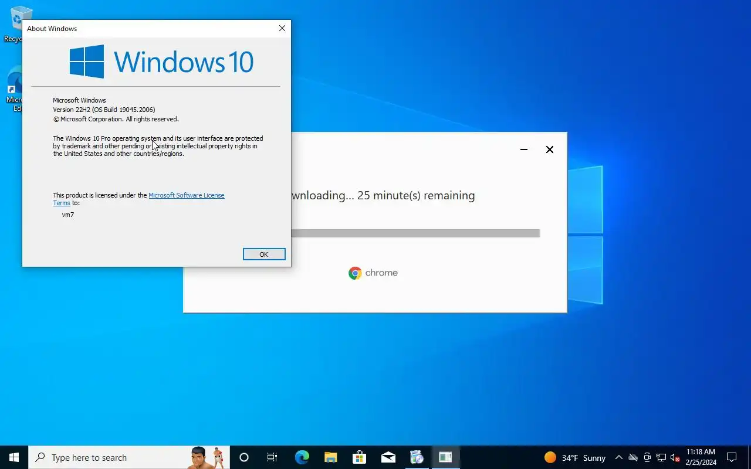
Task: Open Microsoft Store from the taskbar
Action: 359,457
